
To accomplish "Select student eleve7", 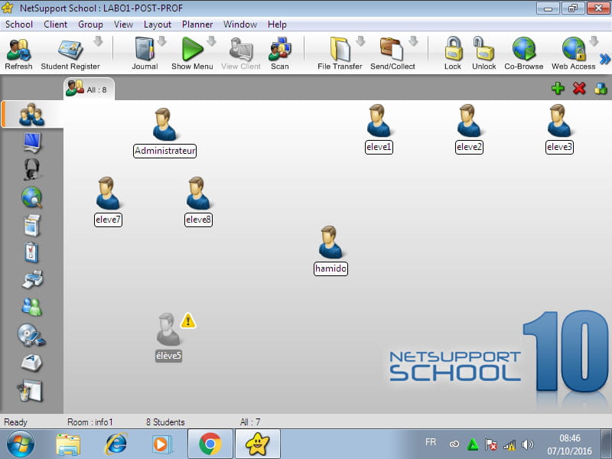I will click(108, 201).
